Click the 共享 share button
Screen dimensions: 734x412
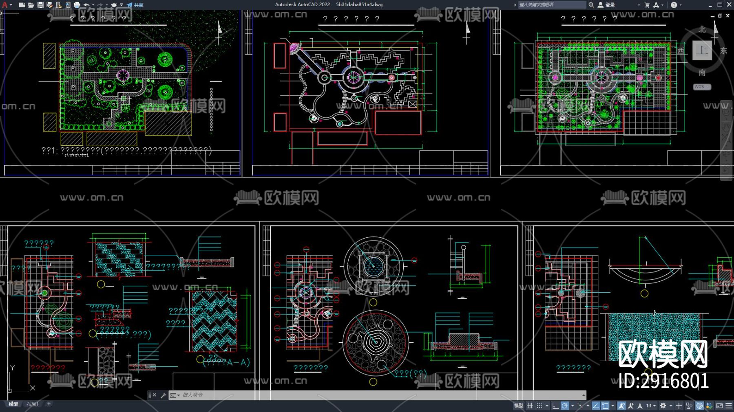click(x=135, y=5)
